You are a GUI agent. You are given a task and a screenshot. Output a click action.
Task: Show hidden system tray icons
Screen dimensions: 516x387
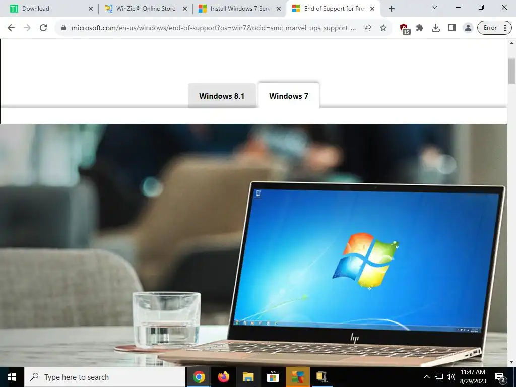click(426, 377)
